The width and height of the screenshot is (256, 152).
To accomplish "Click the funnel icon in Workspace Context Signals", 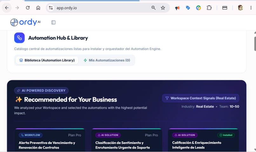I will 167,98.
